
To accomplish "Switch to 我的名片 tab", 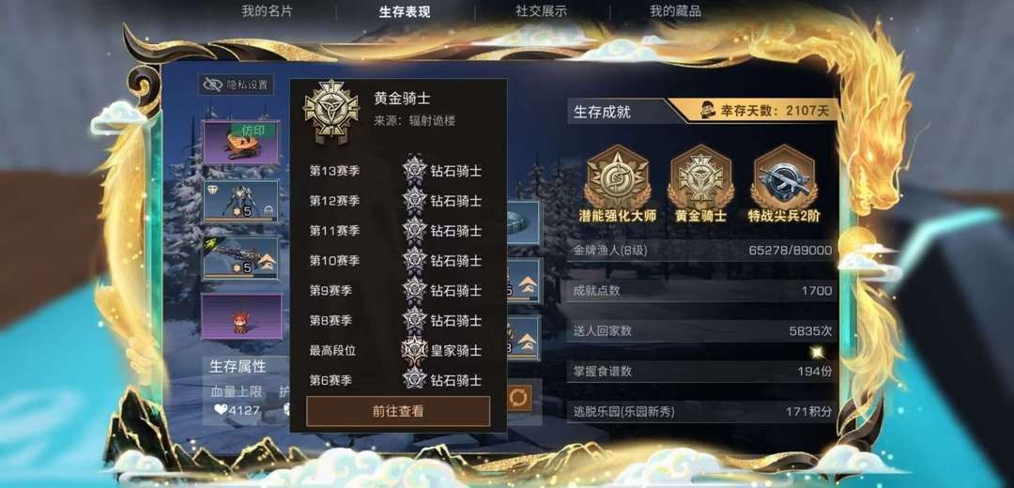I will tap(267, 11).
